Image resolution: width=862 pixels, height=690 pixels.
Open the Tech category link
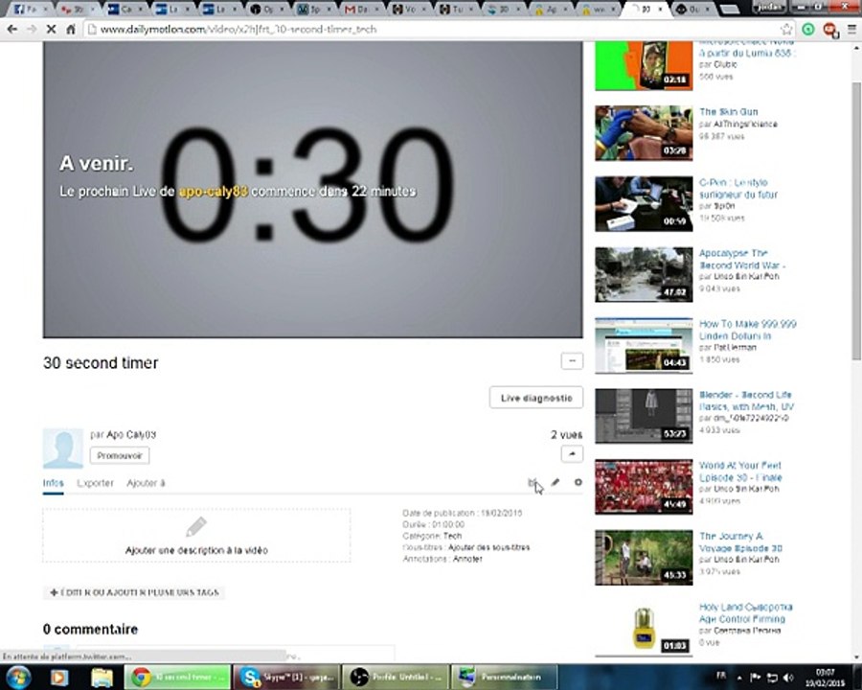(x=452, y=536)
